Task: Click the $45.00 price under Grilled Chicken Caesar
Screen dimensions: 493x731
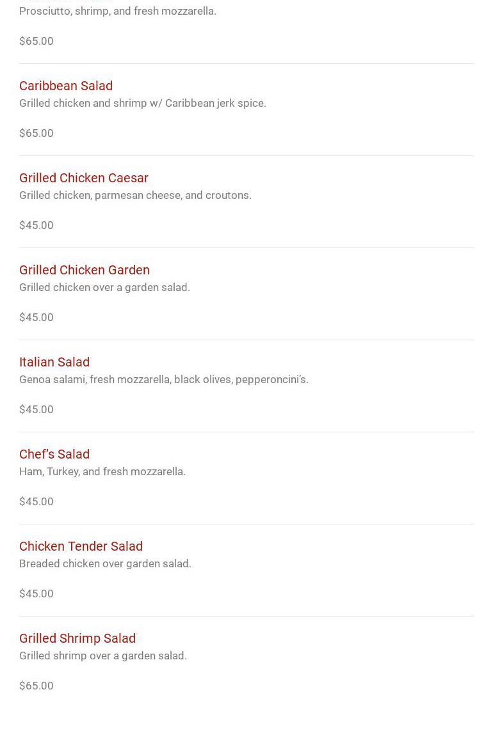Action: point(36,225)
